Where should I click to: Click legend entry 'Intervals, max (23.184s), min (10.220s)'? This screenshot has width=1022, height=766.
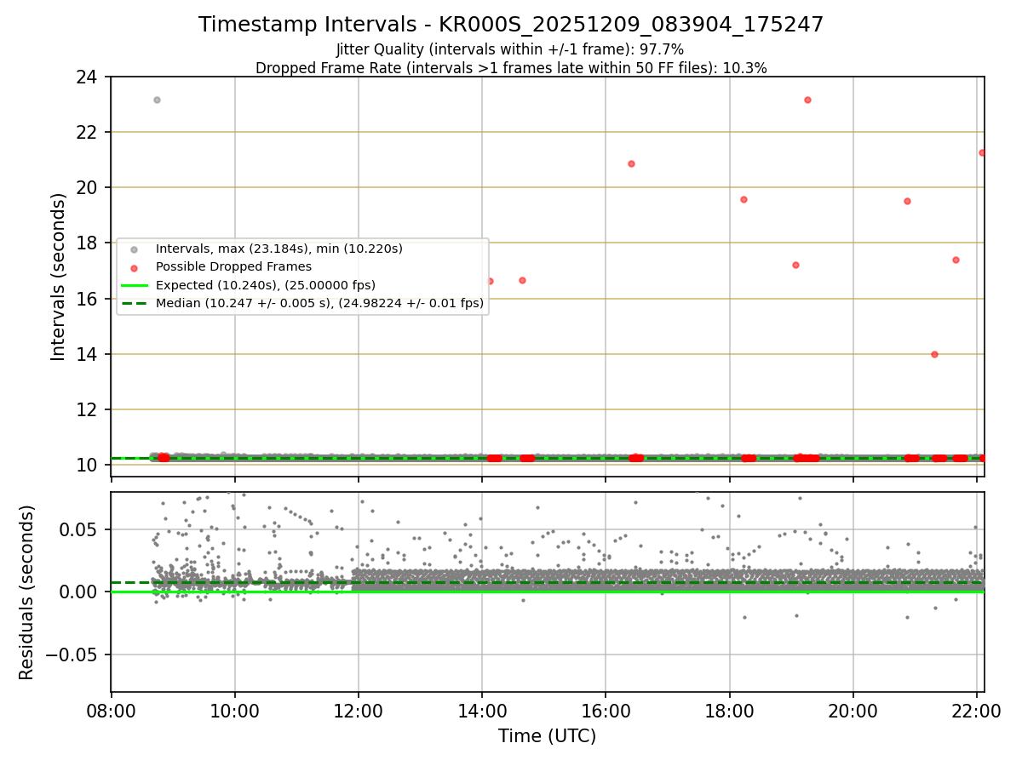tap(278, 249)
